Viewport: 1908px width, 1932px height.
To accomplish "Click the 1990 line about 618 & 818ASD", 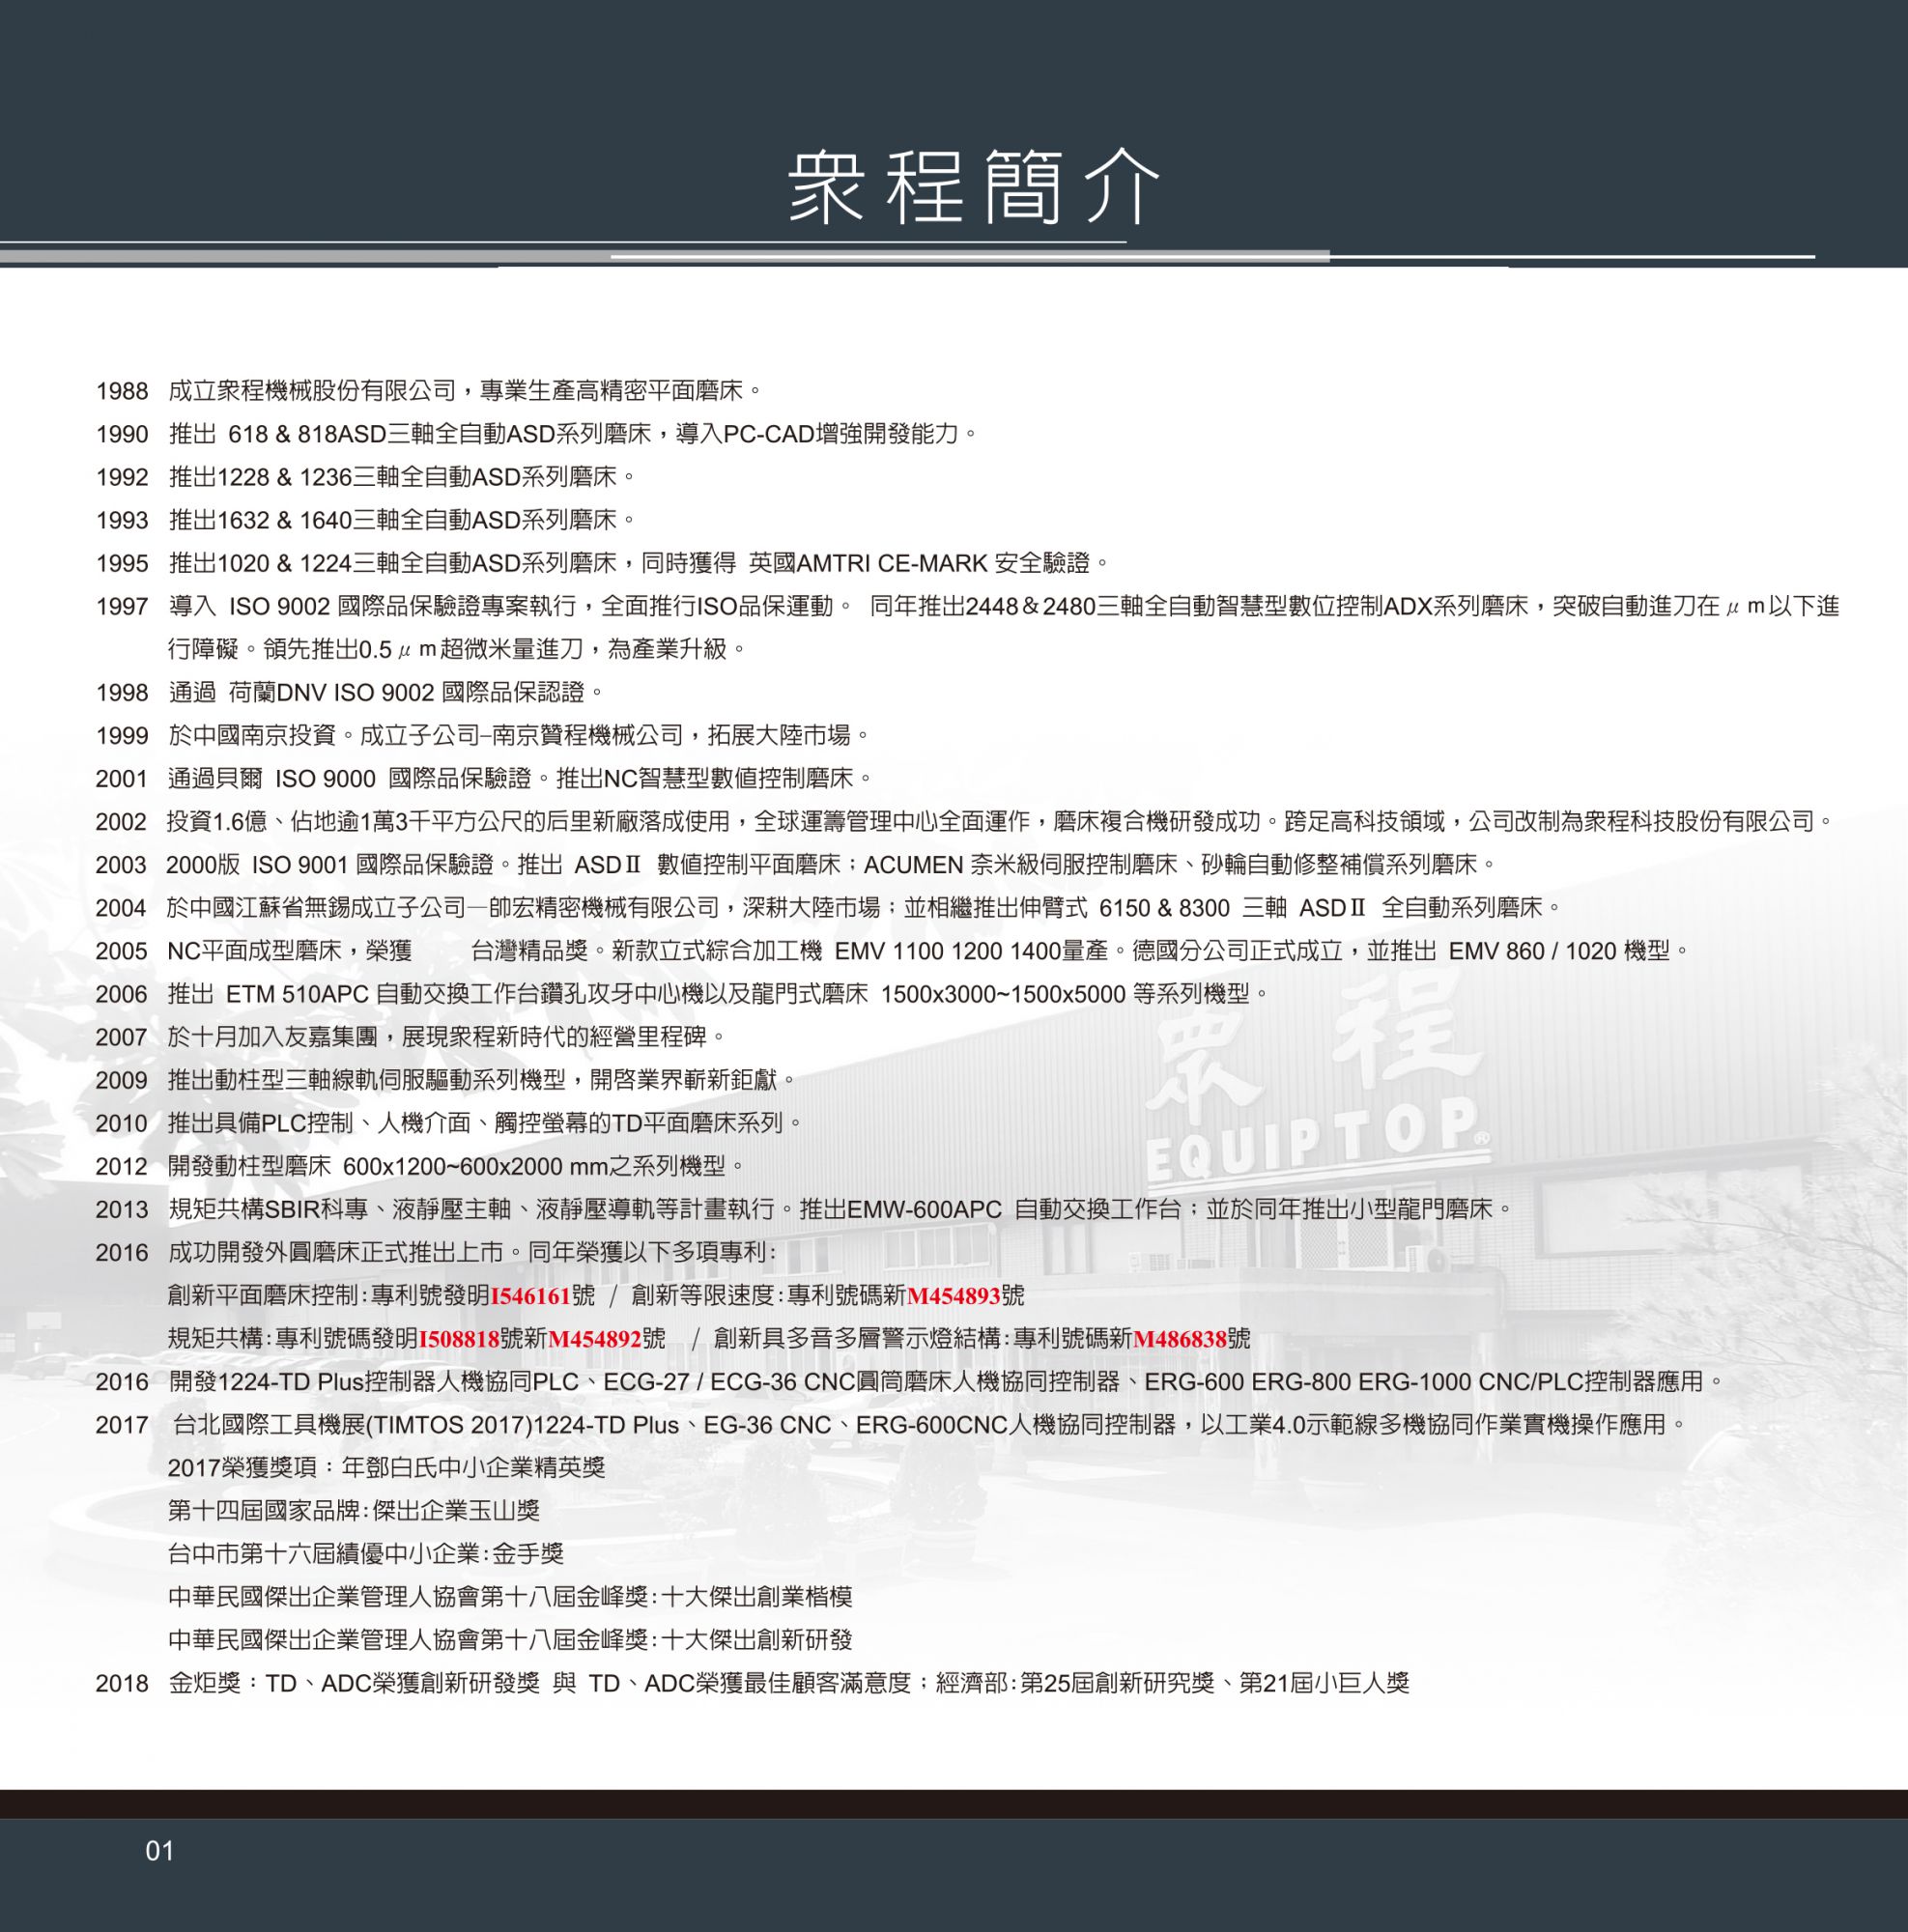I will [536, 434].
